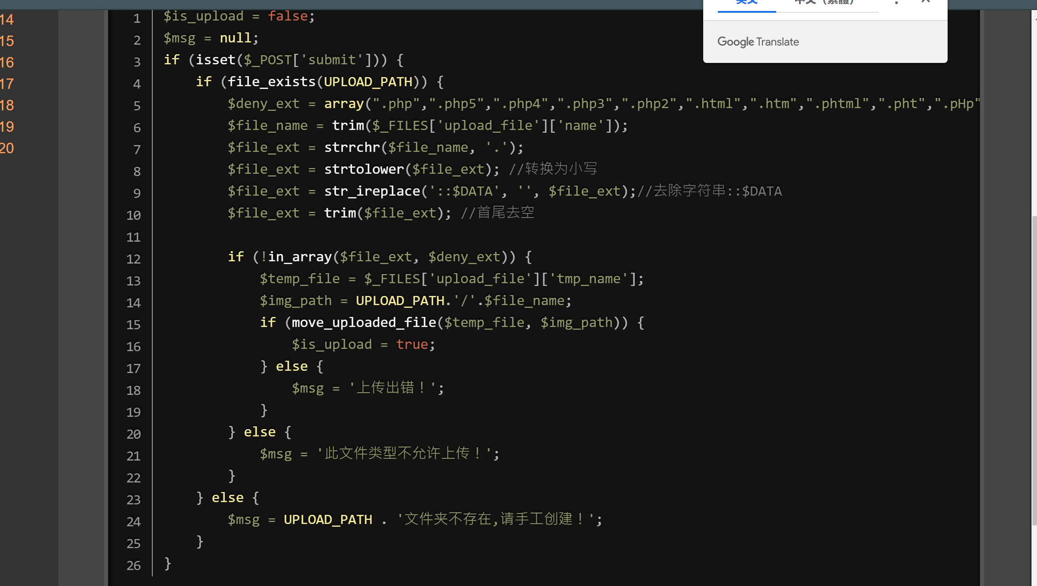Viewport: 1037px width, 586px height.
Task: Click orange number 17 in left list
Action: [x=7, y=84]
